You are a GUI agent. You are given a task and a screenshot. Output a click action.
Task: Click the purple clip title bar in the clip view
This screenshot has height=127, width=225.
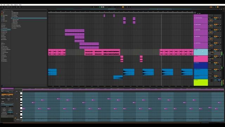pyautogui.click(x=7, y=89)
